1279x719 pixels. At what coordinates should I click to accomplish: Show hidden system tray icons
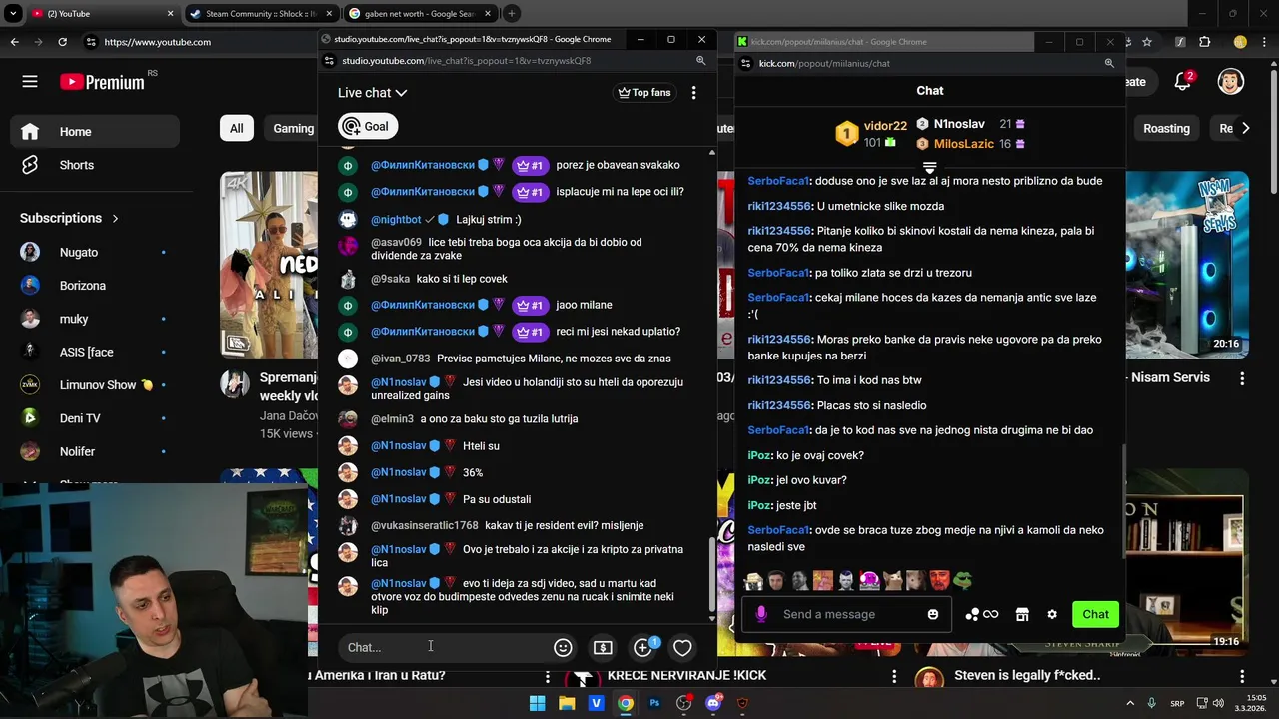tap(1130, 703)
